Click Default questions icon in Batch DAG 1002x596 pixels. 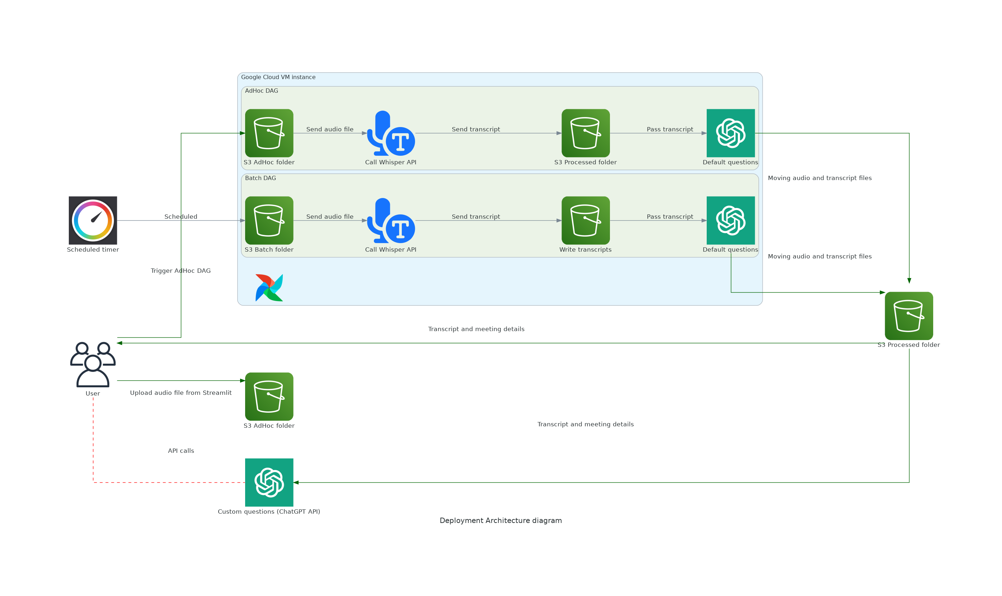pyautogui.click(x=731, y=220)
